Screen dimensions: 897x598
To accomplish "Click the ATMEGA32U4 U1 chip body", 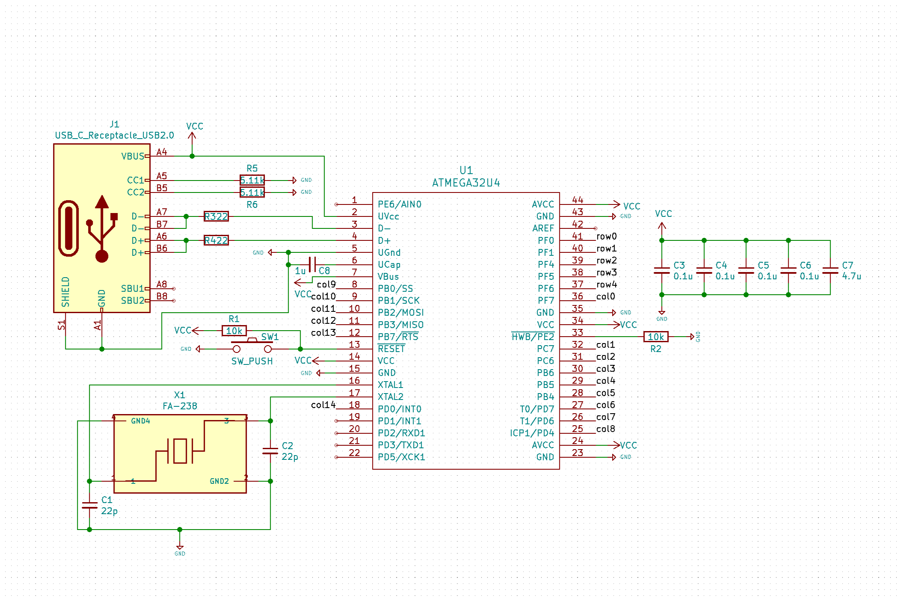I will click(x=465, y=330).
